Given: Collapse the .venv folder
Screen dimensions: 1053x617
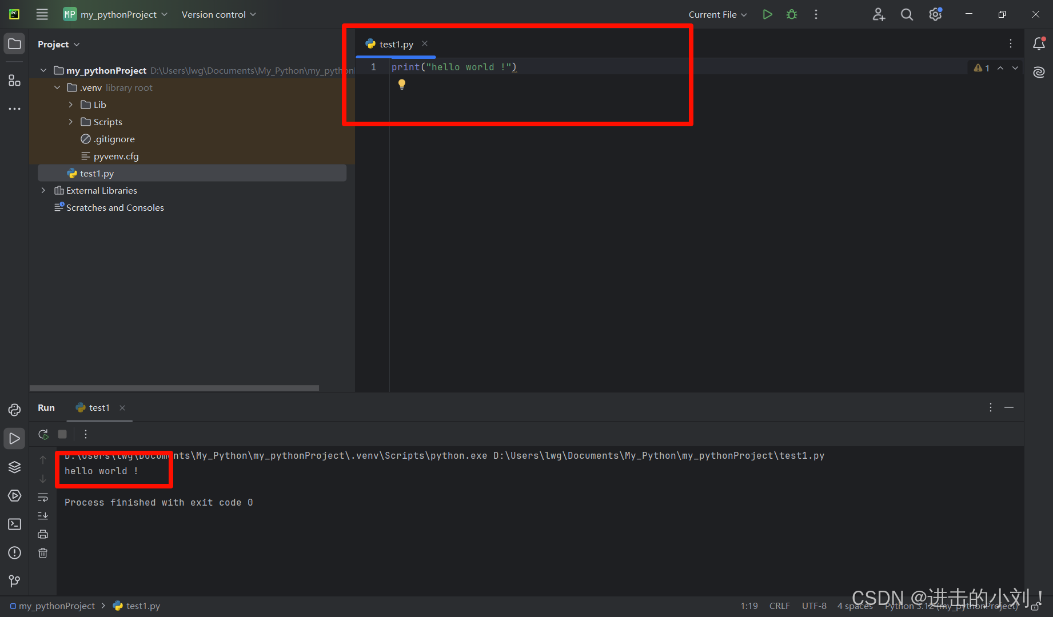Looking at the screenshot, I should click(x=57, y=87).
